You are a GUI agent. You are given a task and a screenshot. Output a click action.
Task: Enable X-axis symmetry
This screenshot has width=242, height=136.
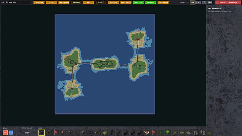pos(199,3)
